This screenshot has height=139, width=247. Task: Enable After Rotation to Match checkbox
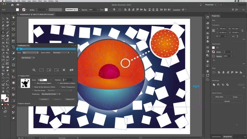tap(58, 83)
